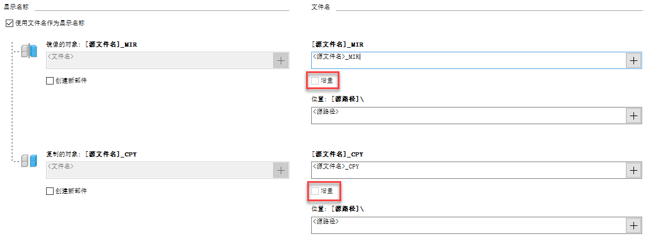Image resolution: width=649 pixels, height=238 pixels.
Task: Toggle 增量 checkbox under _CPY file name
Action: 315,191
